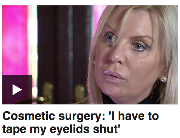Click the video thumbnail of the blonde woman
This screenshot has width=180, height=138.
[x=91, y=55]
